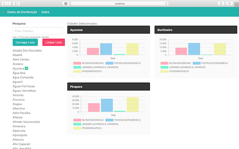Screen dimensions: 239x149
Task: Click the Limpar Lista button
Action: [x=54, y=42]
